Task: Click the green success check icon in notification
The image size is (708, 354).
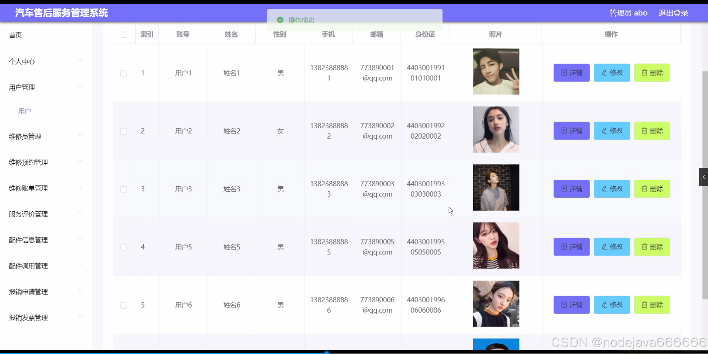Action: point(280,20)
